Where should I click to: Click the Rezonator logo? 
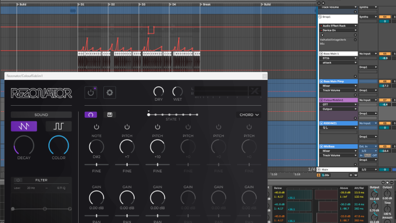(41, 93)
